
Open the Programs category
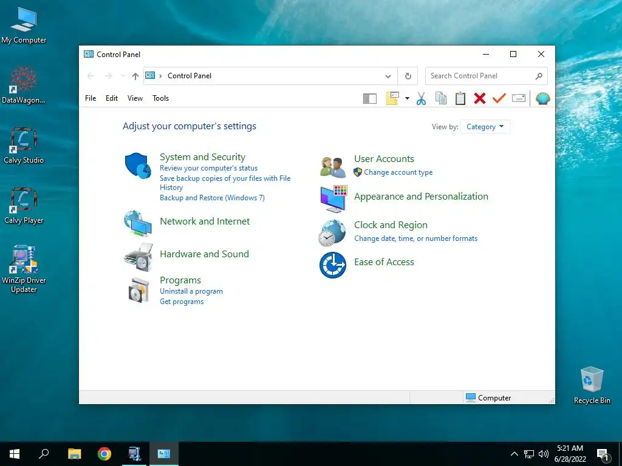point(180,280)
